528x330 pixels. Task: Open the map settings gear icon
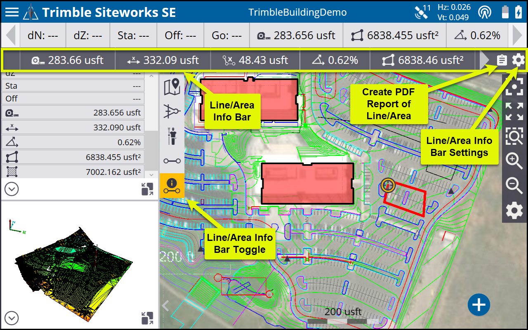click(x=514, y=210)
